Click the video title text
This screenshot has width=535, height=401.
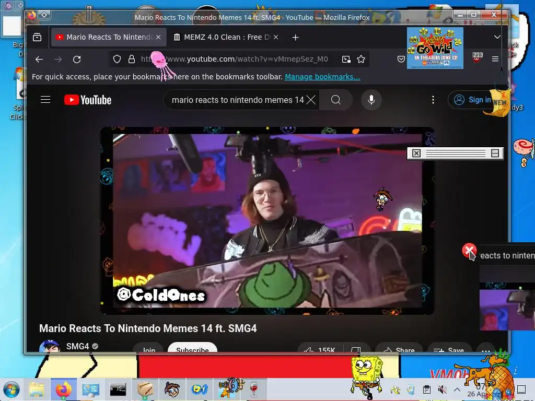pyautogui.click(x=148, y=328)
